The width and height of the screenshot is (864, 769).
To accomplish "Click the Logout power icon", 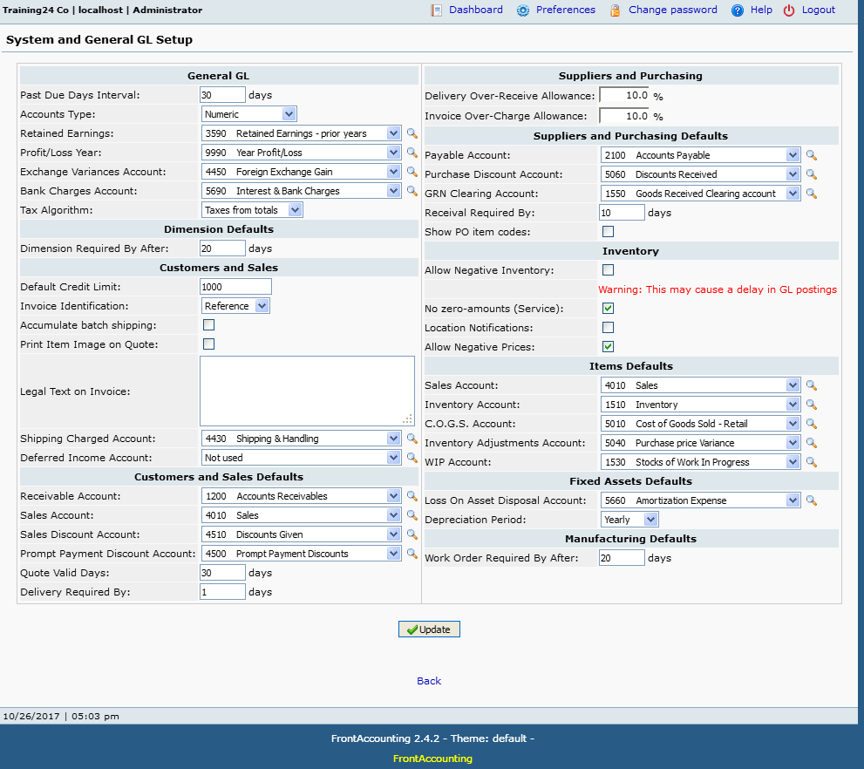I will (x=789, y=10).
